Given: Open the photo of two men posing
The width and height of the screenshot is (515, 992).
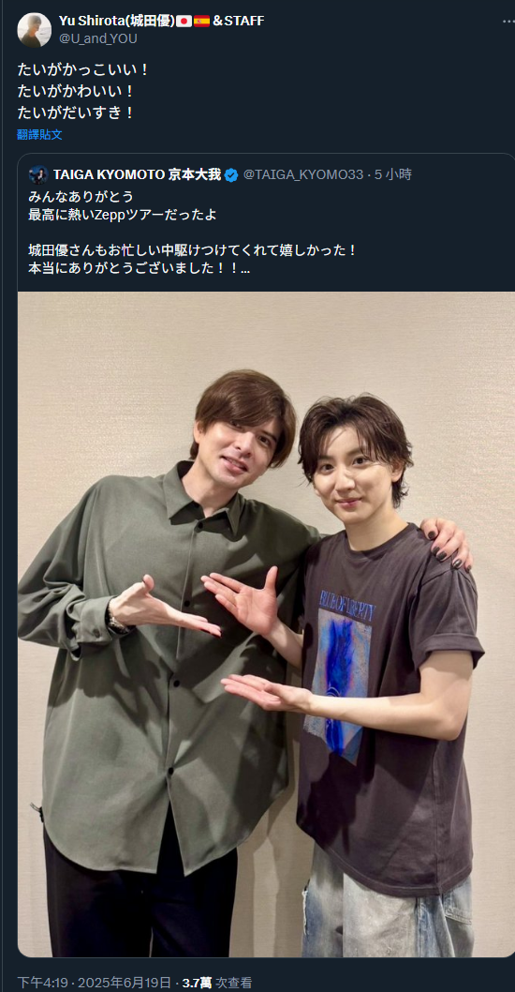Looking at the screenshot, I should click(x=266, y=624).
